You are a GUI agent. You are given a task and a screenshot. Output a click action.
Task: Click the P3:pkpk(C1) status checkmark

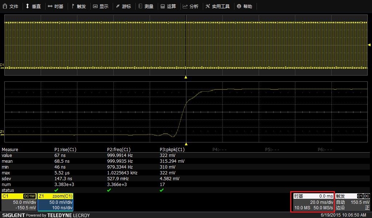[162, 190]
